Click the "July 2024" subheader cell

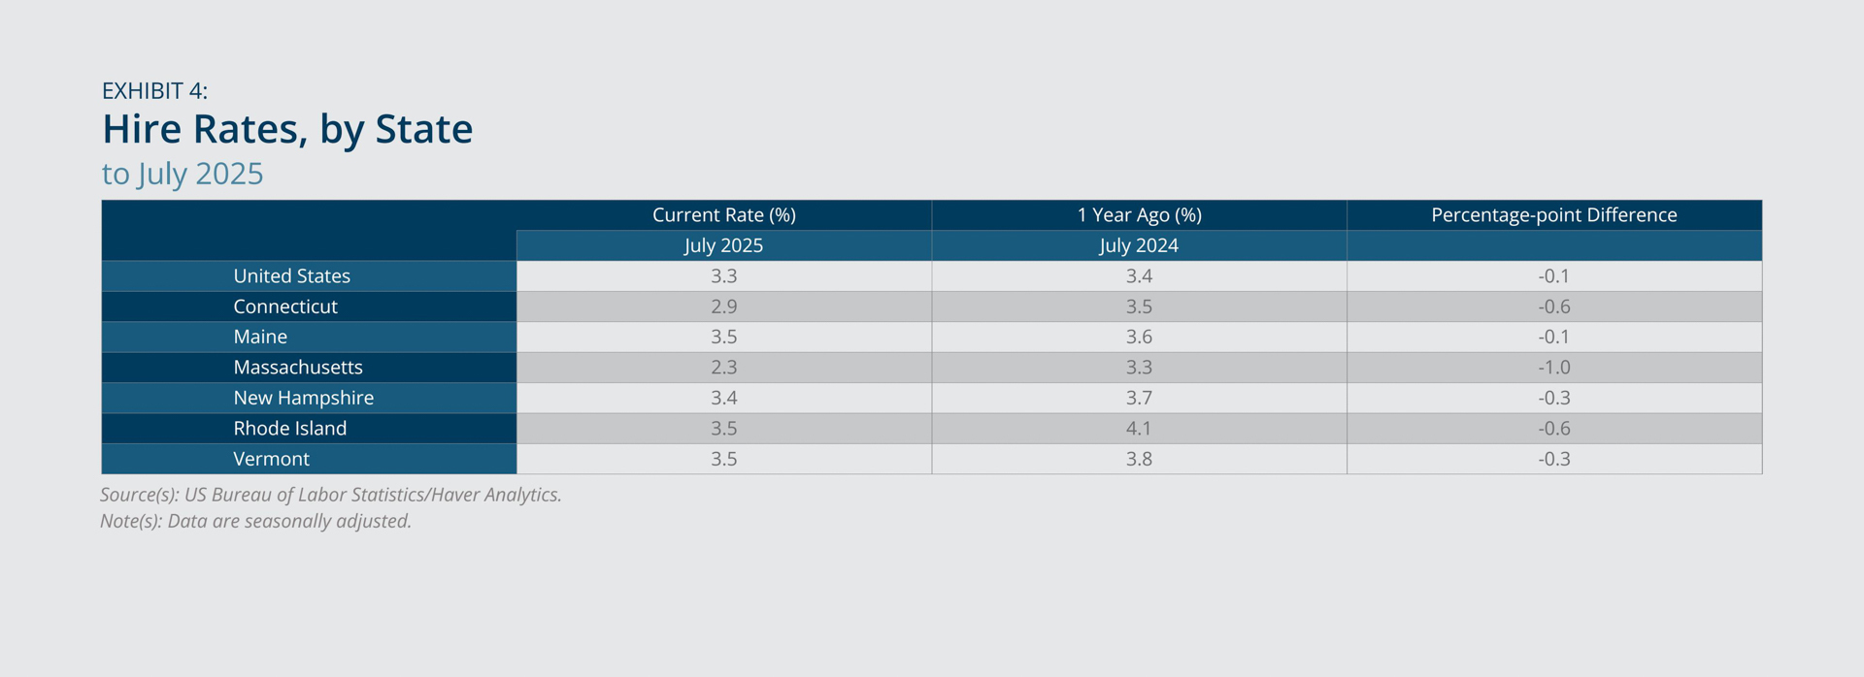click(x=1139, y=245)
